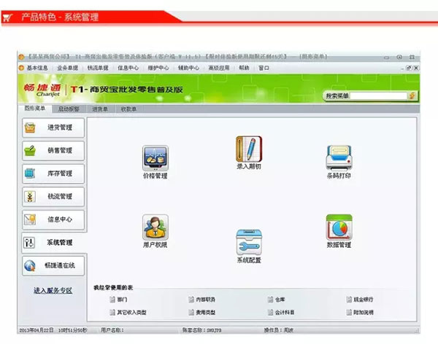Viewport: 438px width, 344px height.
Task: Open the 维护中心 menu
Action: coord(158,68)
